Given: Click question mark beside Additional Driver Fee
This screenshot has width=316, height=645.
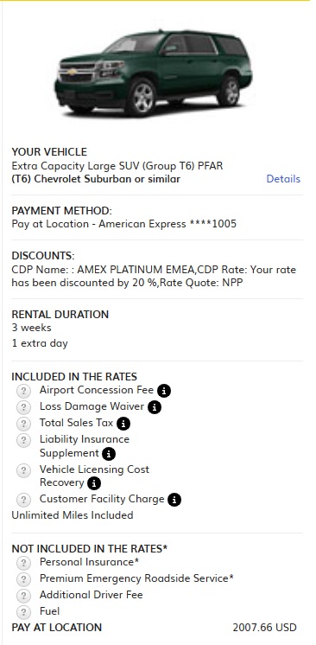Looking at the screenshot, I should point(24,596).
